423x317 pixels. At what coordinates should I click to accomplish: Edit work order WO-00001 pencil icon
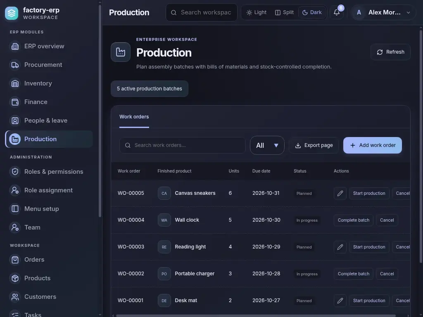point(340,300)
